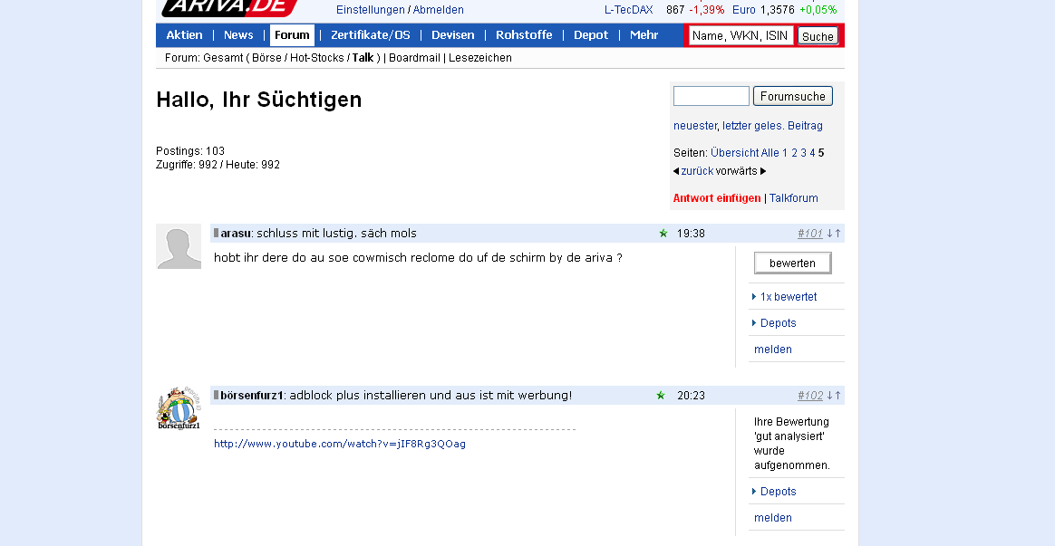1055x546 pixels.
Task: Open the Talkforum link
Action: coord(794,198)
